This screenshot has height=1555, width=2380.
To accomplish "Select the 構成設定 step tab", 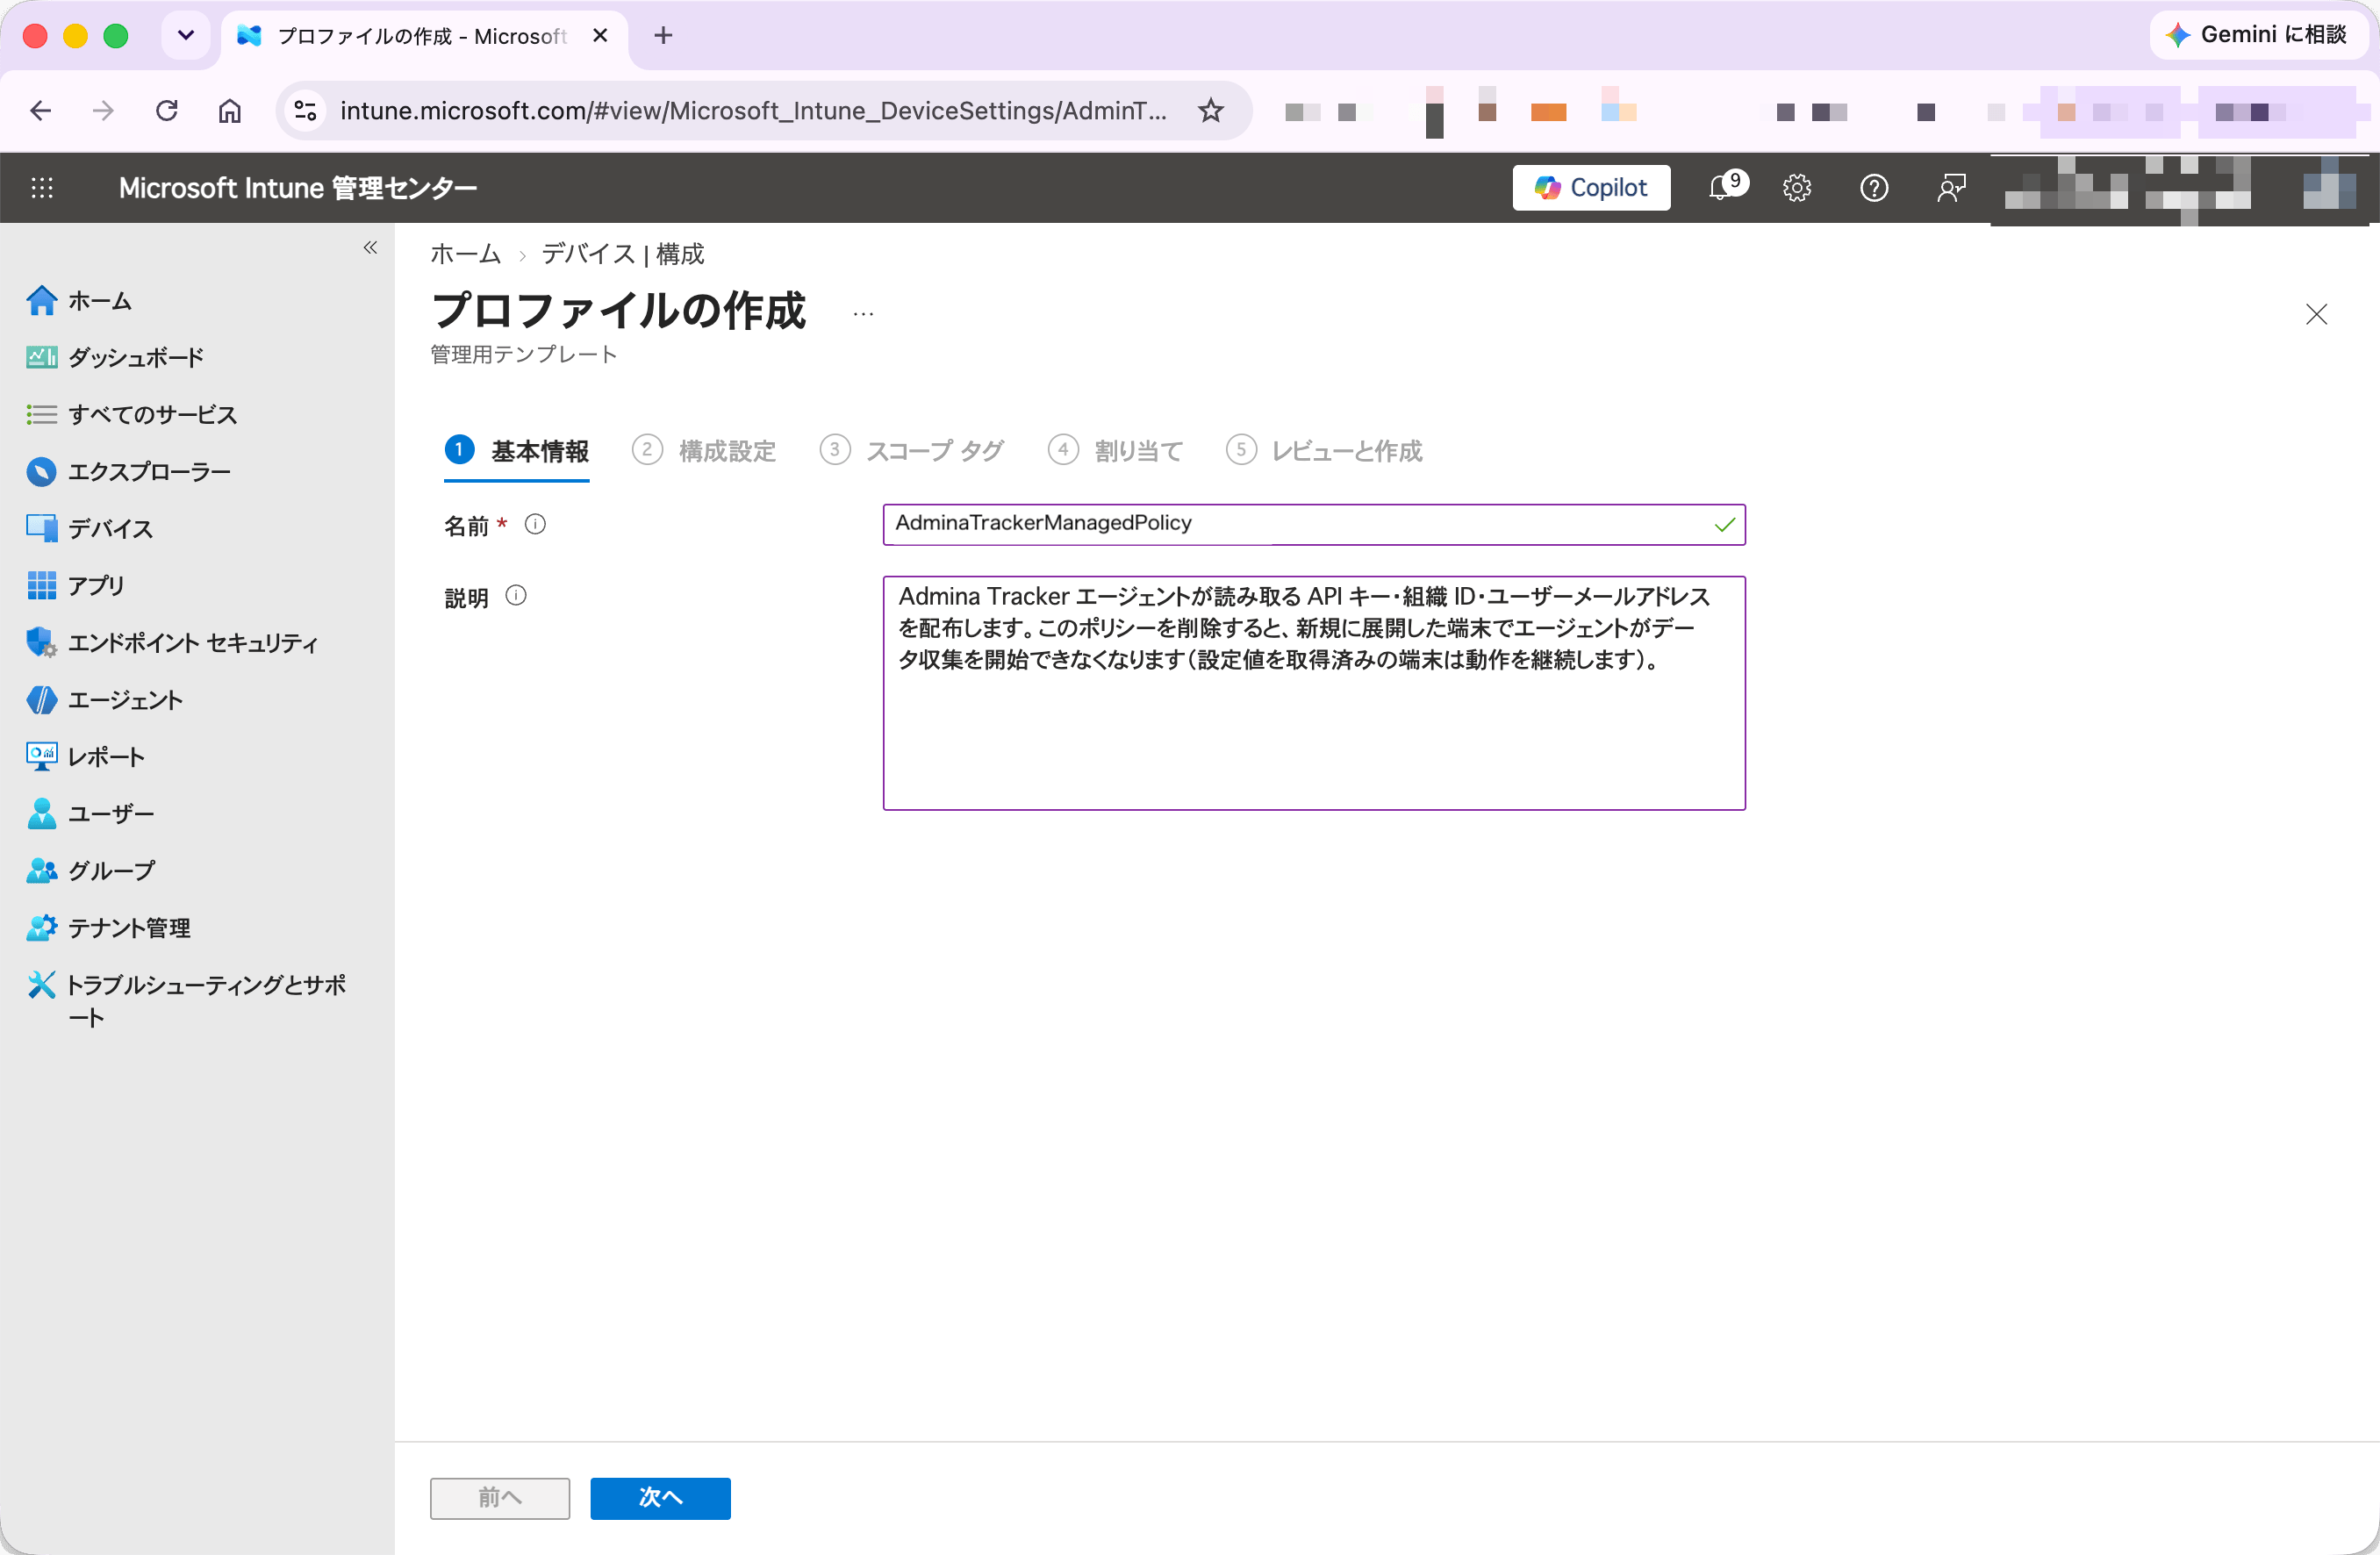I will (704, 451).
